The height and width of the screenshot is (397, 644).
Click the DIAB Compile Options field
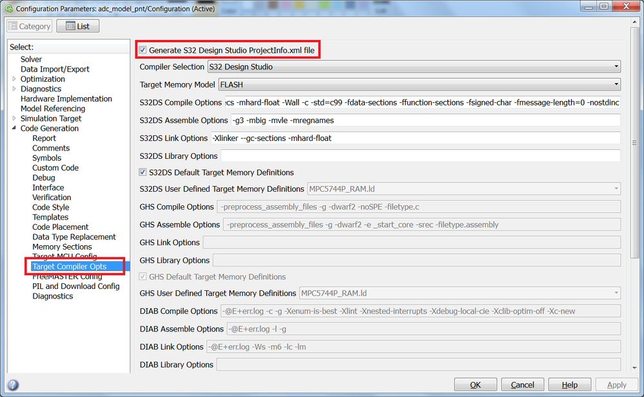(420, 311)
